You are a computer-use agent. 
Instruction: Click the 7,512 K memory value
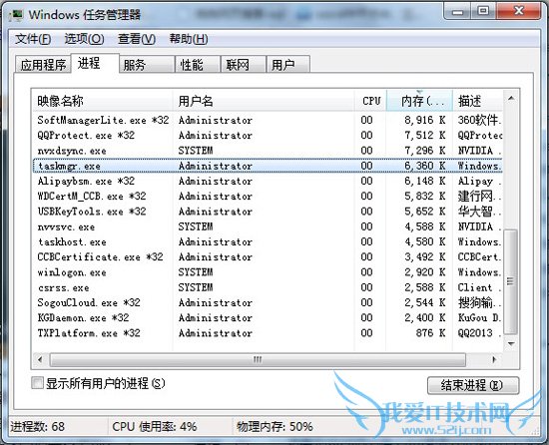coord(424,135)
